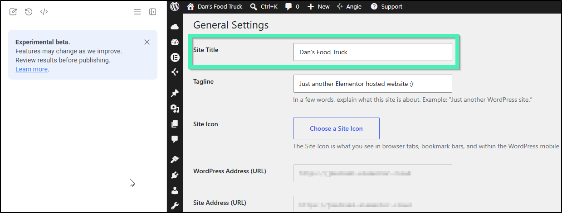562x213 pixels.
Task: Open Tools wrench sidebar icon
Action: coord(175,206)
